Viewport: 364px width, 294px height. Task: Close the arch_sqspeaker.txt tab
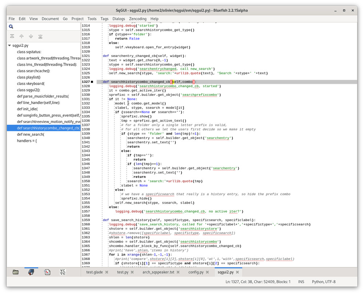[178, 272]
